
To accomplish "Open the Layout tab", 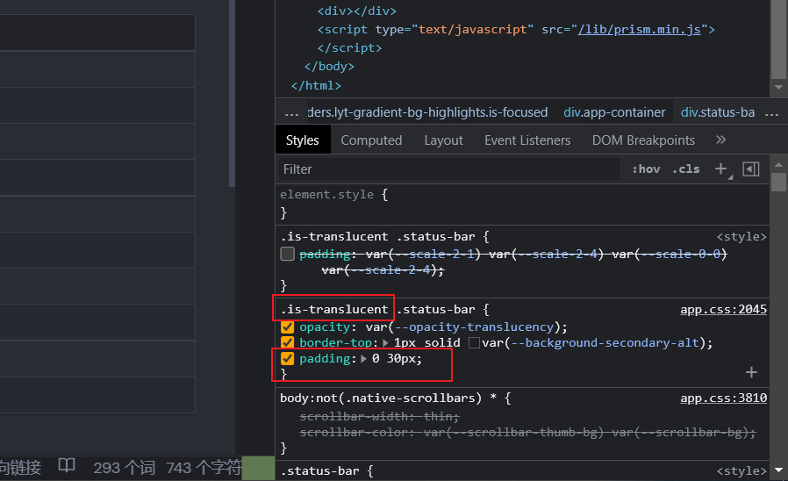I will click(443, 140).
